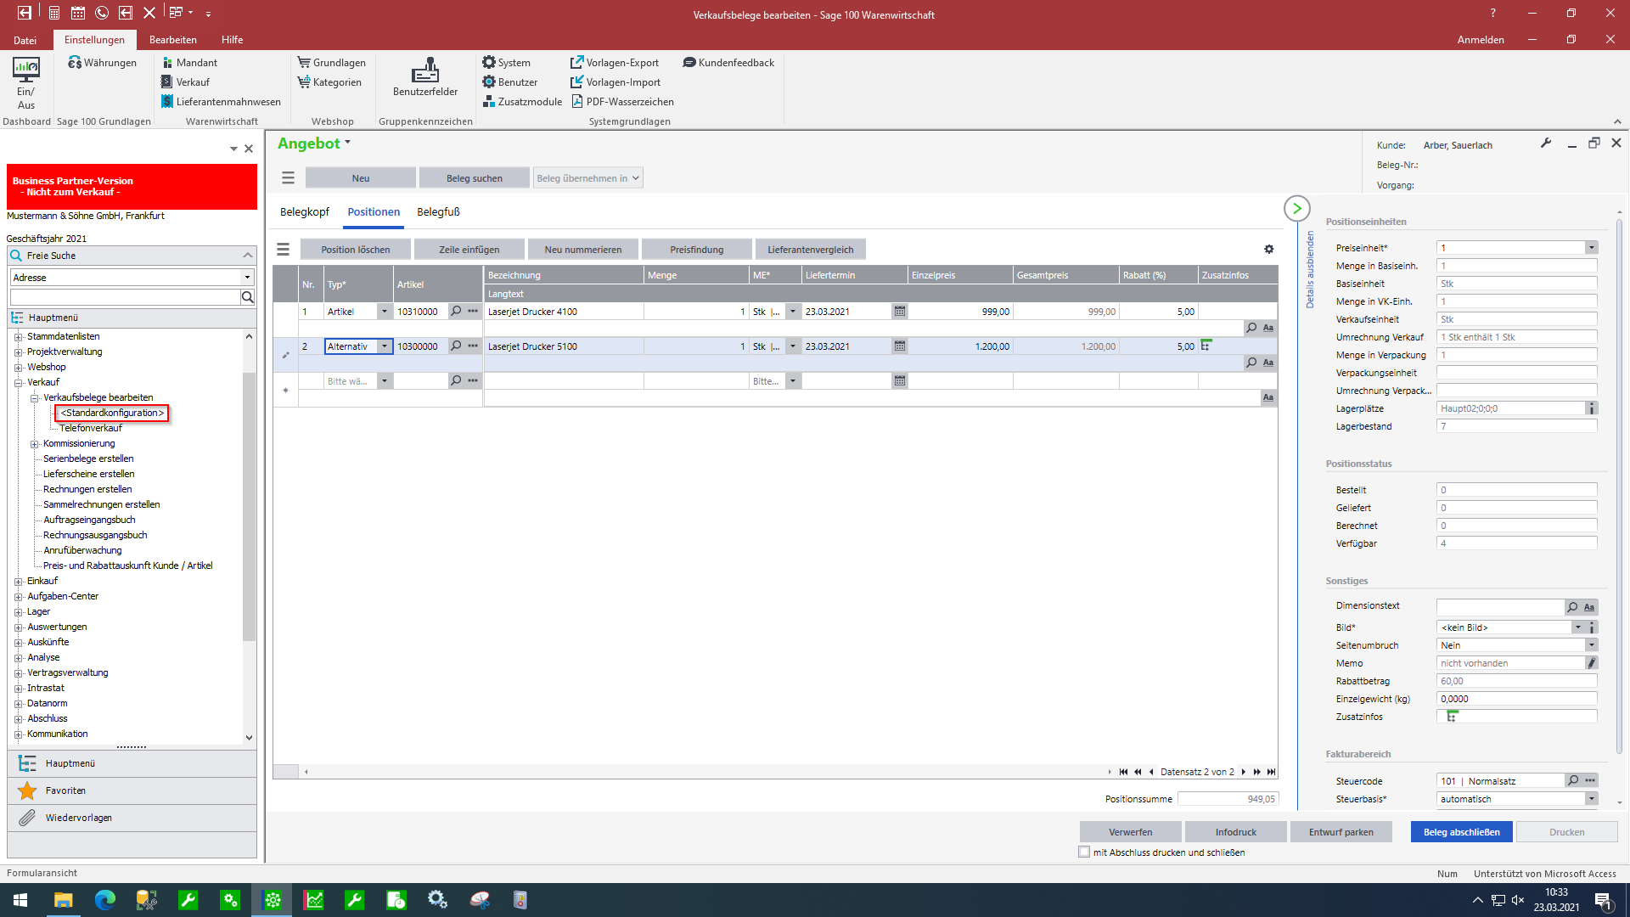The width and height of the screenshot is (1630, 917).
Task: Click the green arrow to hide details
Action: click(x=1297, y=209)
